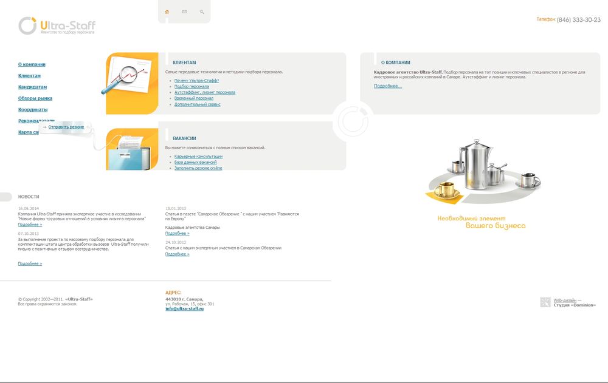Open the База данных вакансий link
Image resolution: width=608 pixels, height=383 pixels.
coord(195,162)
